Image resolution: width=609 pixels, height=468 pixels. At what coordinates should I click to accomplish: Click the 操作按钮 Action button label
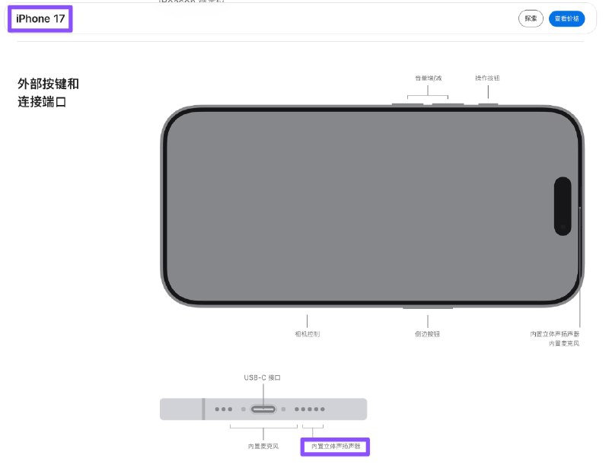click(x=486, y=78)
